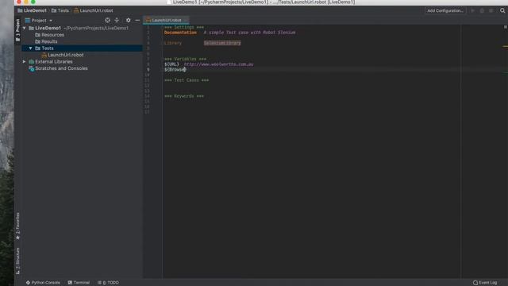Viewport: 508px width, 286px height.
Task: Toggle the Favorites tool window side tab
Action: 17,226
